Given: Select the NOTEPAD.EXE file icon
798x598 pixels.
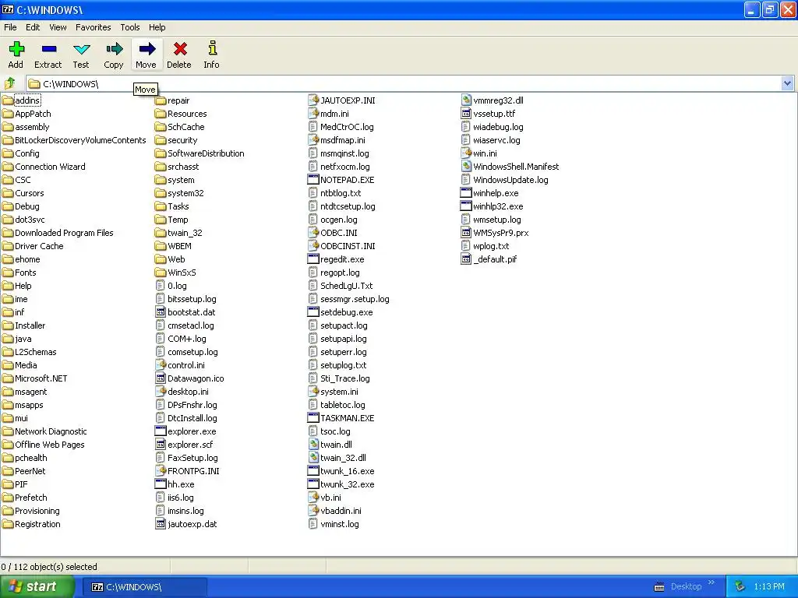Looking at the screenshot, I should coord(313,180).
